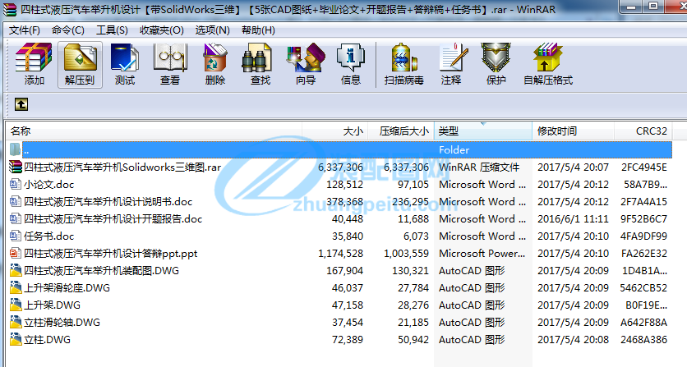This screenshot has height=367, width=687.
Task: Launch the 向导 (Wizard) tool
Action: [306, 64]
